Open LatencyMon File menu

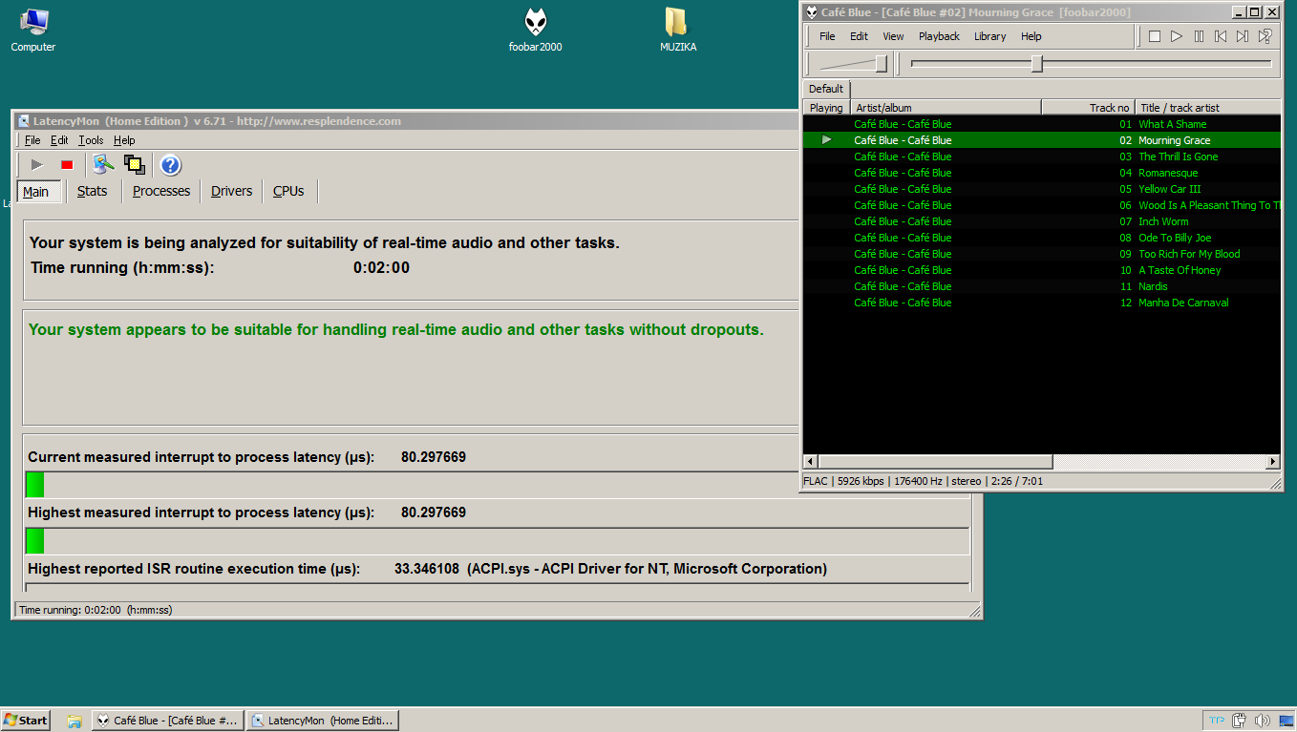32,140
